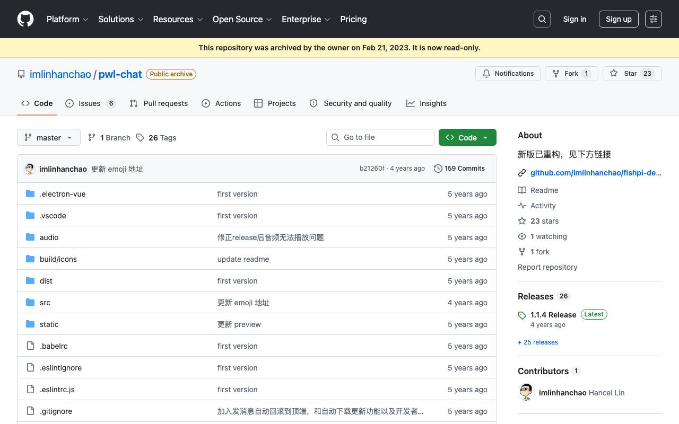Viewport: 679px width, 424px height.
Task: Click the .vscode folder icon
Action: [30, 216]
